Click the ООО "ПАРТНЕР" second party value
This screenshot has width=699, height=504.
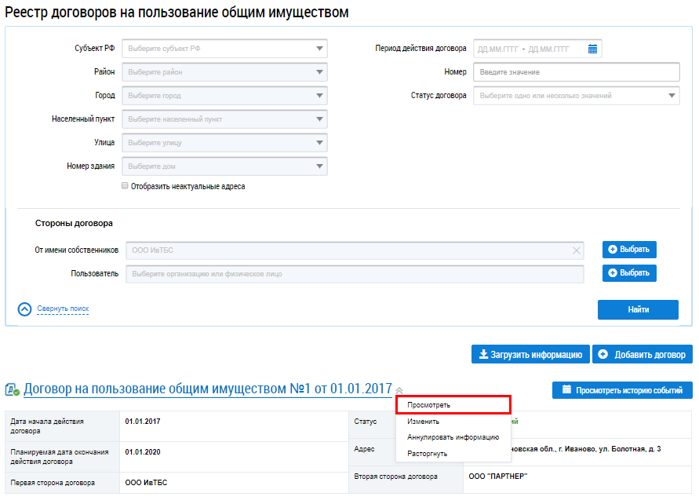498,477
